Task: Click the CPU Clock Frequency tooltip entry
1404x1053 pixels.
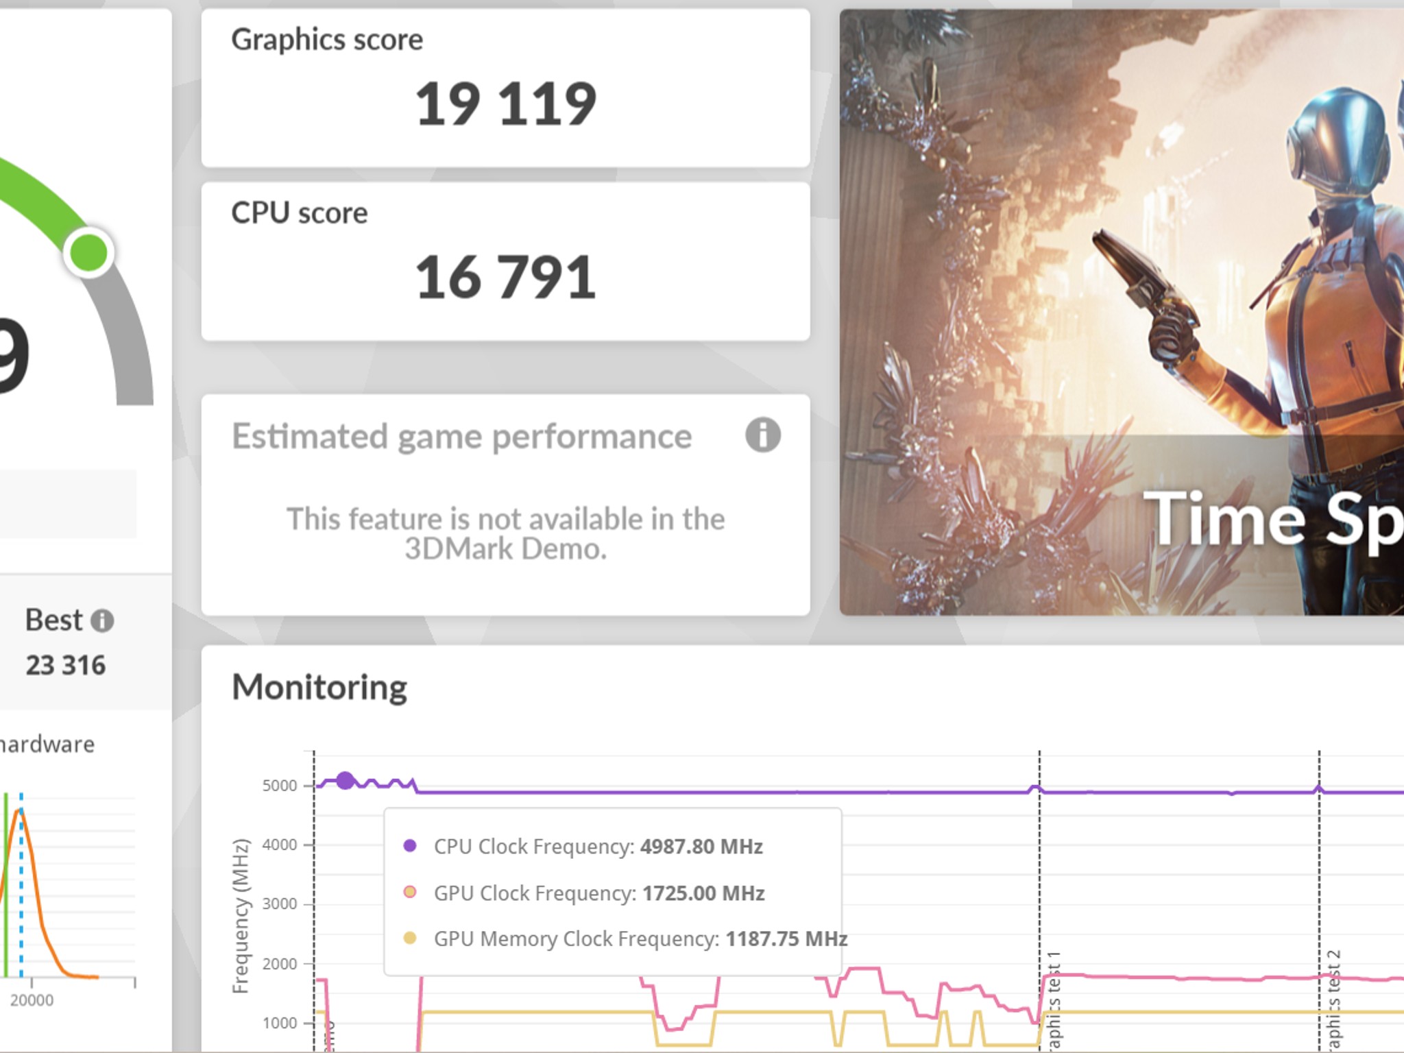Action: pyautogui.click(x=598, y=847)
